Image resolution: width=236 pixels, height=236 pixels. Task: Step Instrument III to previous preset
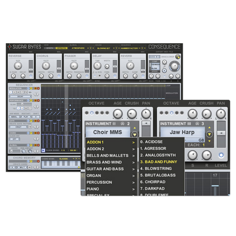(x=209, y=128)
